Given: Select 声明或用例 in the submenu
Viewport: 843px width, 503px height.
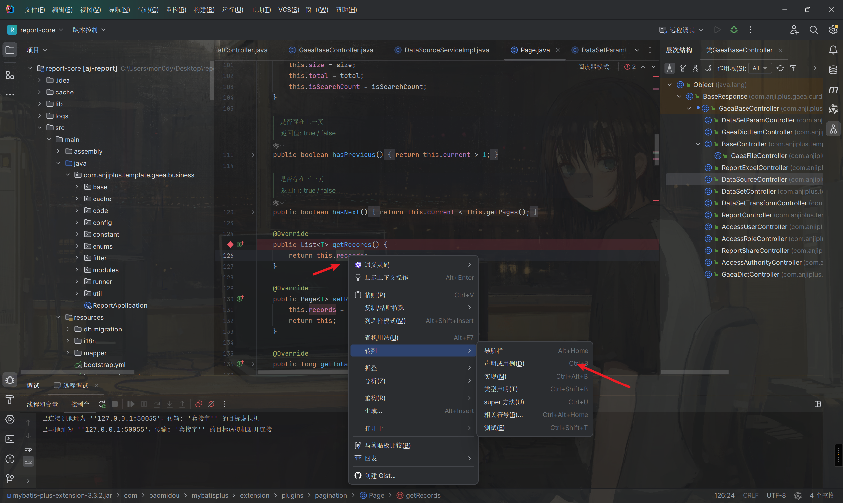Looking at the screenshot, I should (x=504, y=363).
